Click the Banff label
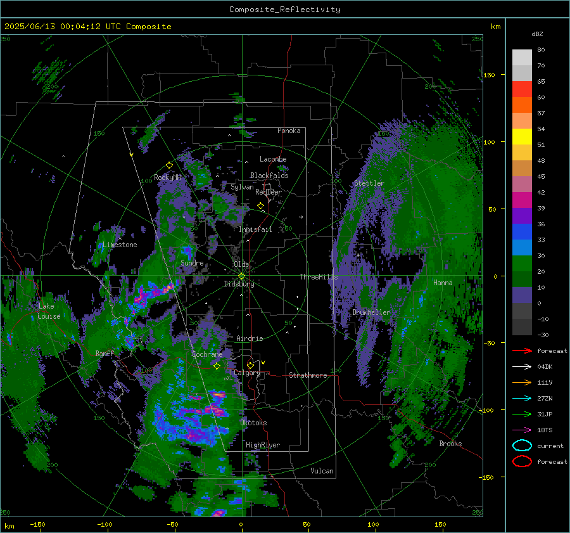Viewport: 570px width, 533px height. (x=104, y=354)
